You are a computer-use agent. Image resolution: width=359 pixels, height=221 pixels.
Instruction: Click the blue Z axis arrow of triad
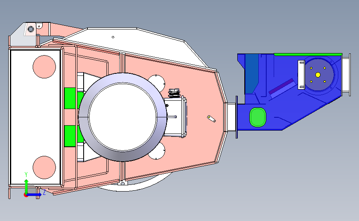pos(34,194)
